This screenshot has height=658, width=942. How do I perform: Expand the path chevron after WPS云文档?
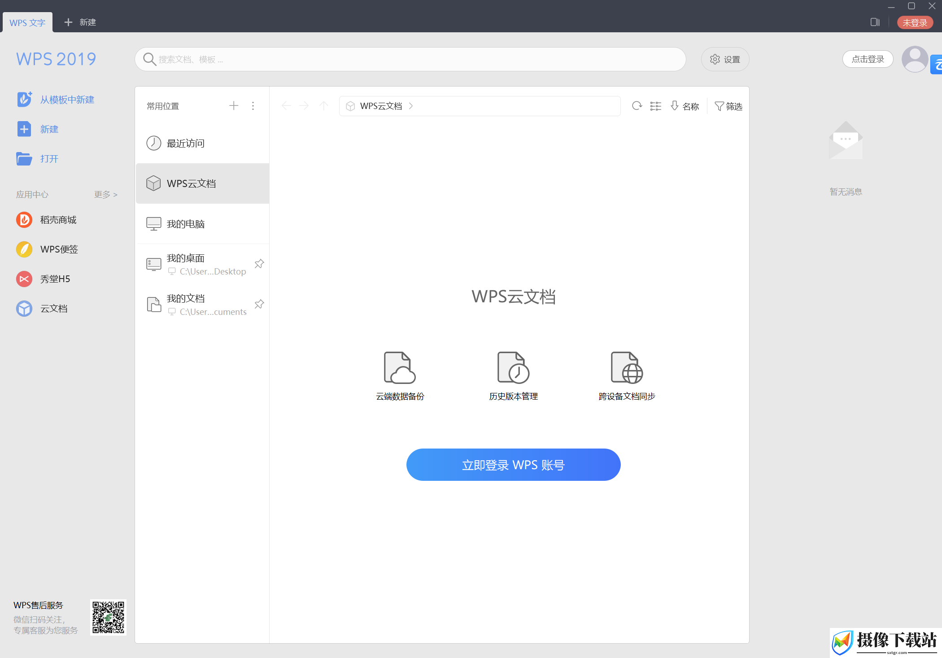pos(411,106)
